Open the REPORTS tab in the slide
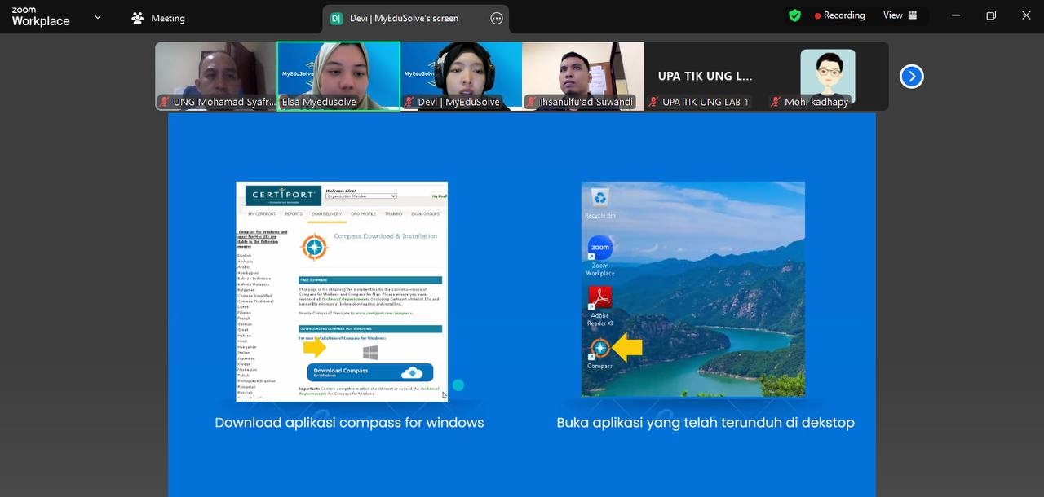Image resolution: width=1044 pixels, height=497 pixels. point(294,213)
